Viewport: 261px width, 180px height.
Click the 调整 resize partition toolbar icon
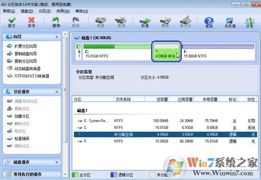click(x=101, y=22)
